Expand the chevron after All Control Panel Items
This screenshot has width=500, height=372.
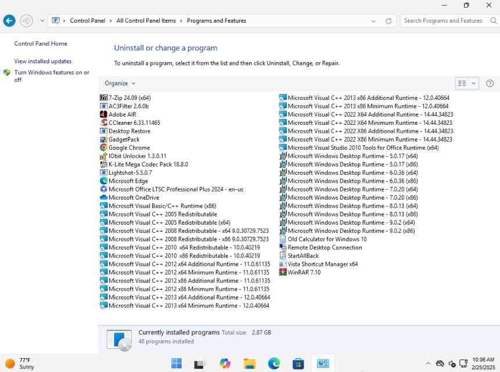coord(181,21)
